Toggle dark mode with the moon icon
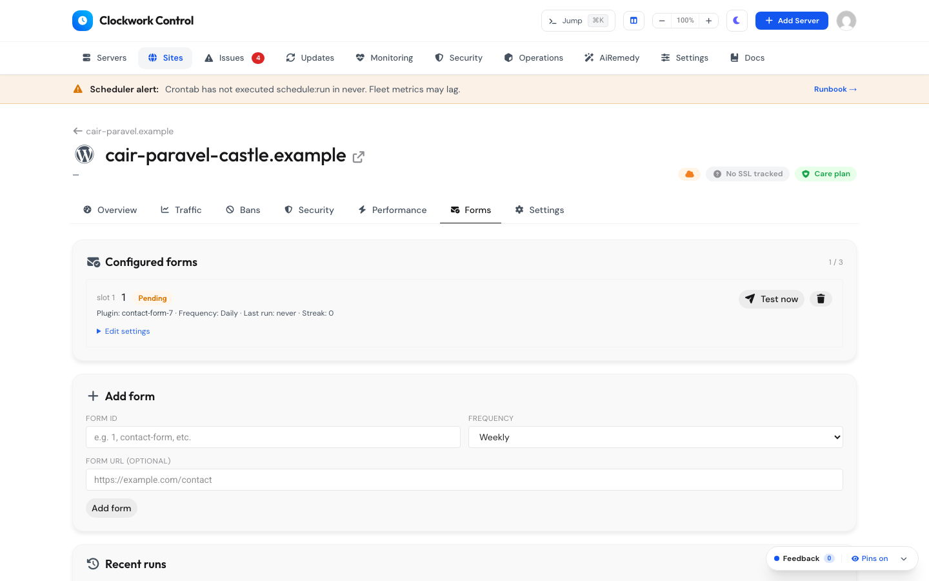The image size is (929, 581). click(737, 21)
